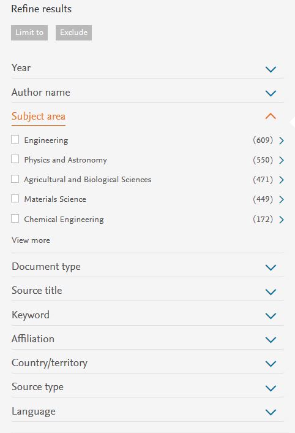The image size is (295, 433).
Task: Tick the Materials Science checkbox
Action: click(15, 199)
